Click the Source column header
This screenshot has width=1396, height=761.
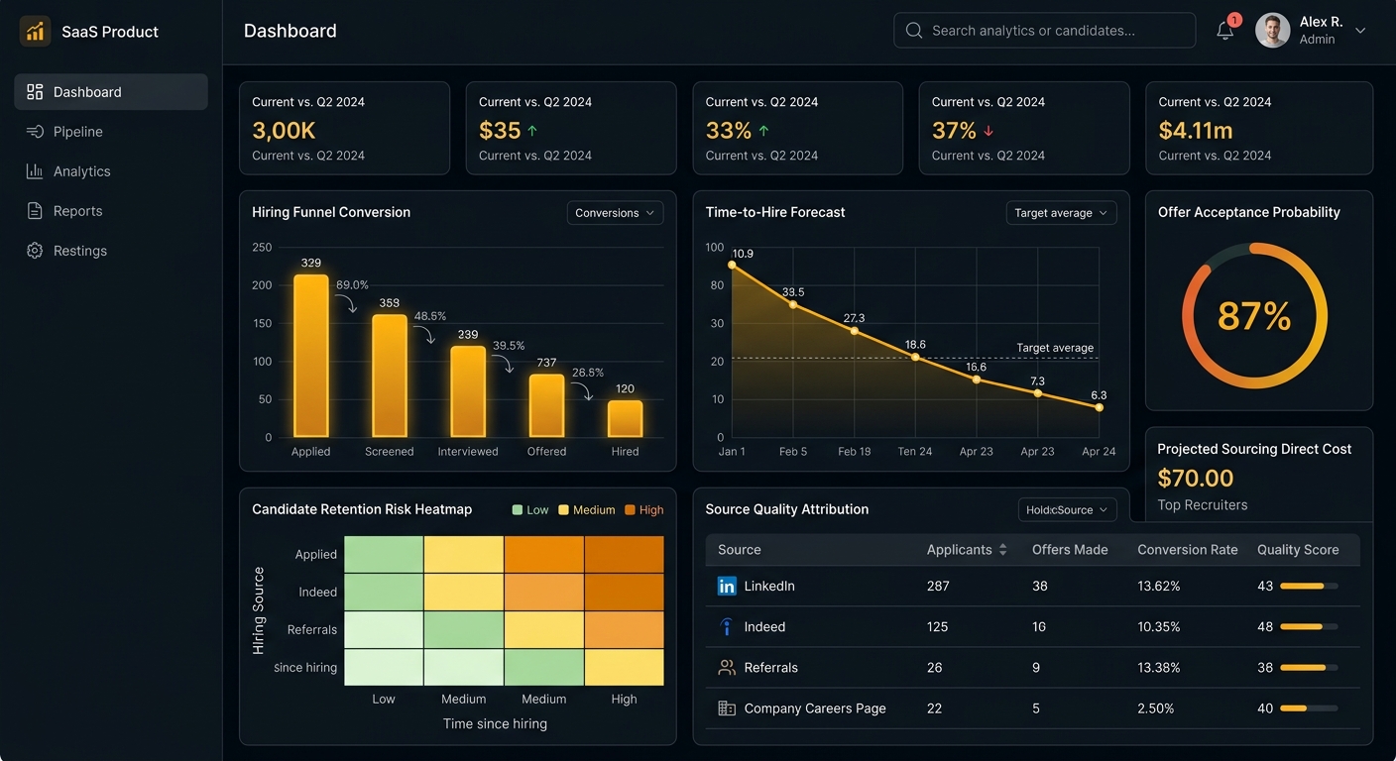click(740, 550)
